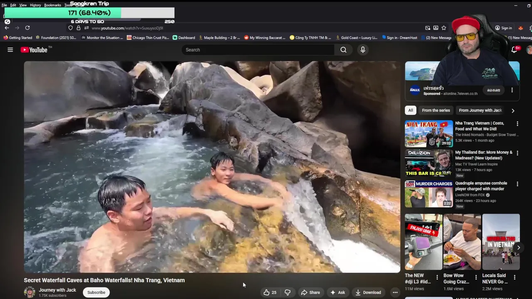The width and height of the screenshot is (532, 299).
Task: Click the URL address bar
Action: tap(245, 28)
